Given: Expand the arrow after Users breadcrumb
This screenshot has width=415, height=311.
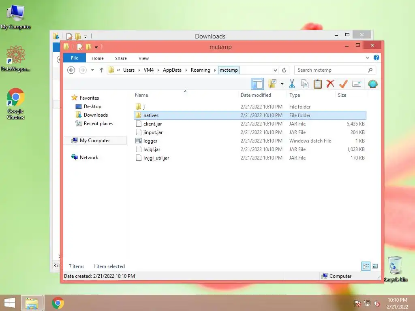Looking at the screenshot, I should [x=139, y=70].
